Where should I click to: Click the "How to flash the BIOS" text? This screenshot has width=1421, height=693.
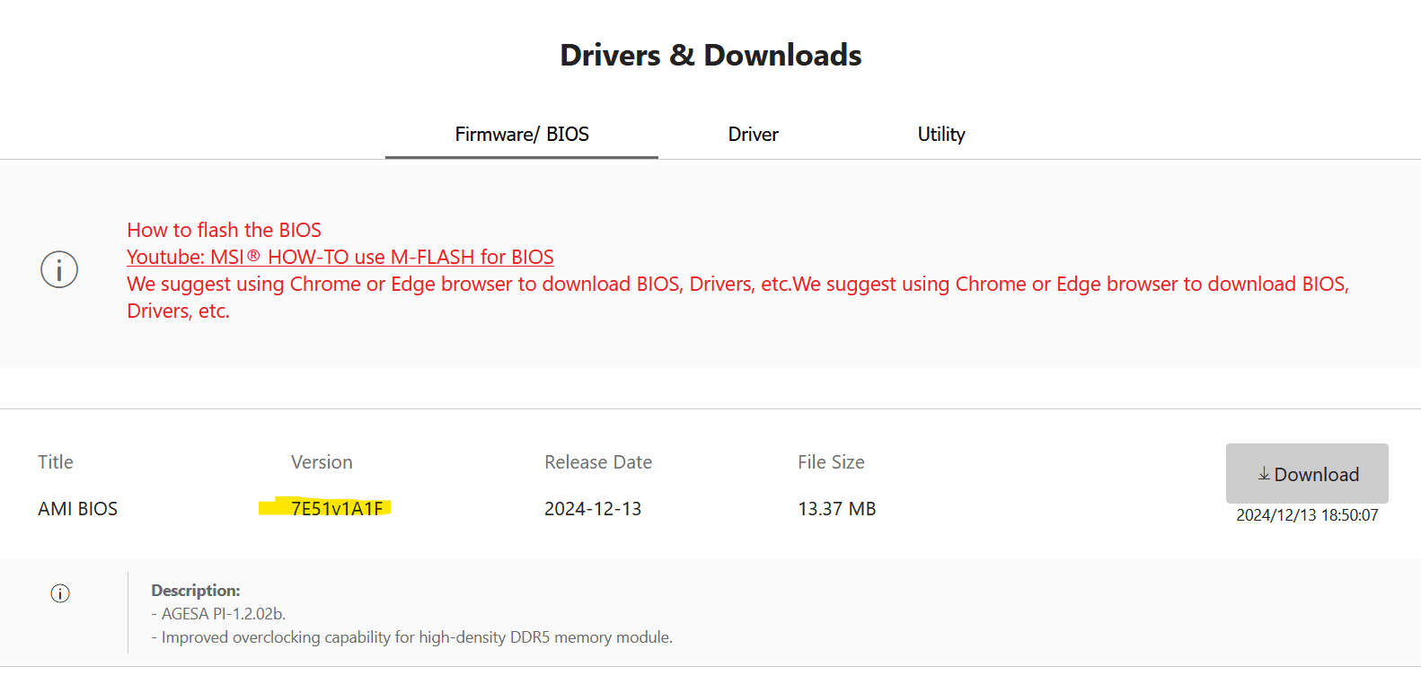click(x=225, y=231)
